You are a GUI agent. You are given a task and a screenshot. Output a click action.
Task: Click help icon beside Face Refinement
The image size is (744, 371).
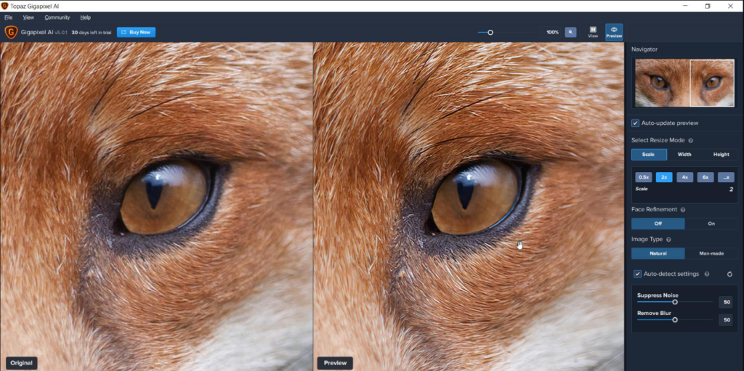tap(683, 210)
